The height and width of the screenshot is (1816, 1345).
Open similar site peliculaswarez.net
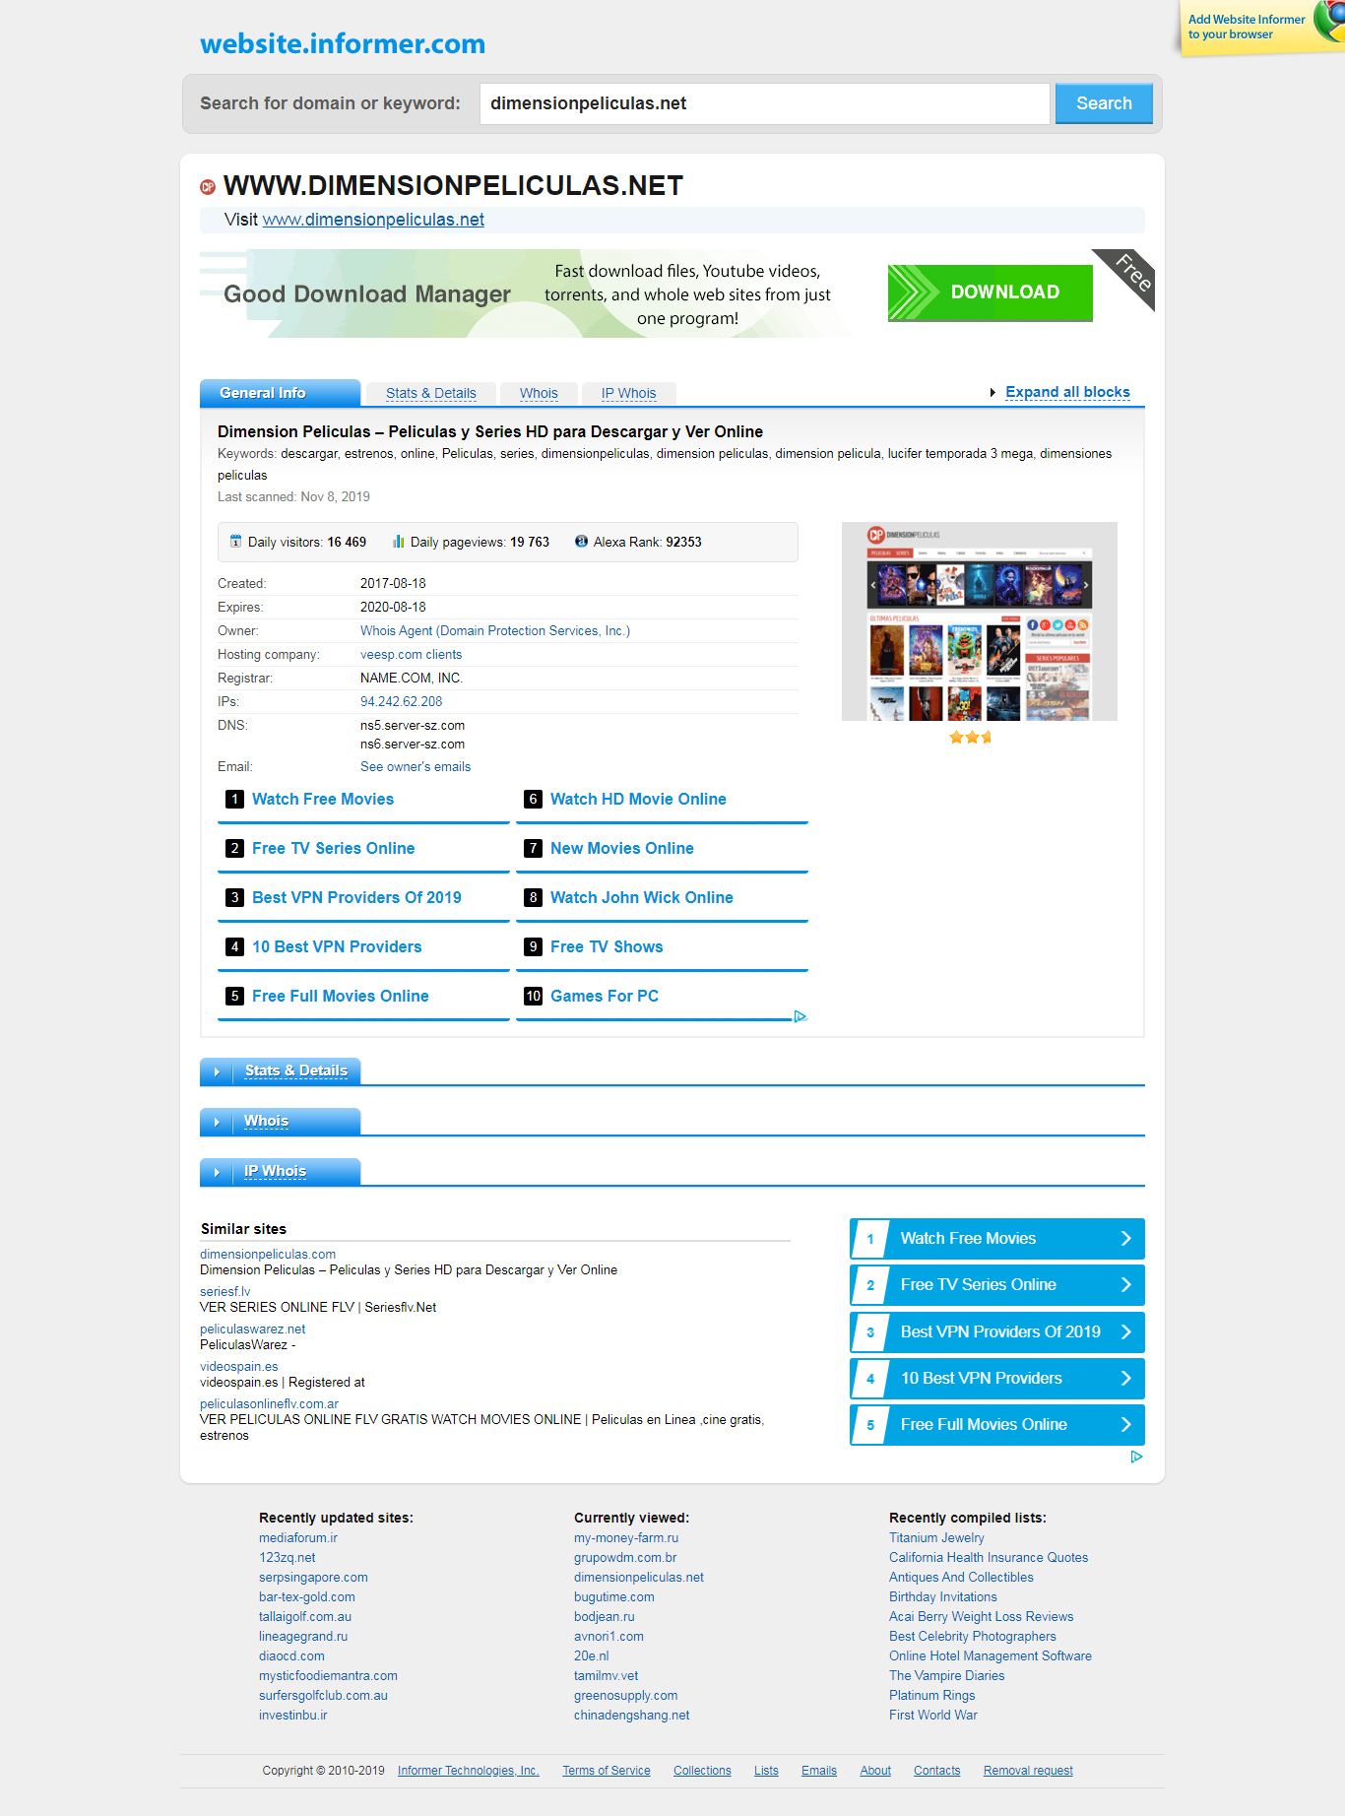coord(253,1330)
